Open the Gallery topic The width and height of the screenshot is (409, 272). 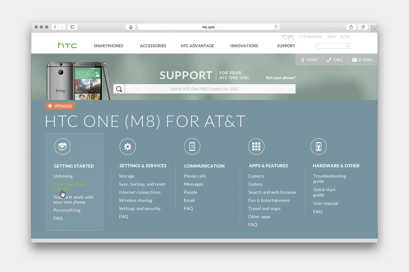[x=255, y=184]
